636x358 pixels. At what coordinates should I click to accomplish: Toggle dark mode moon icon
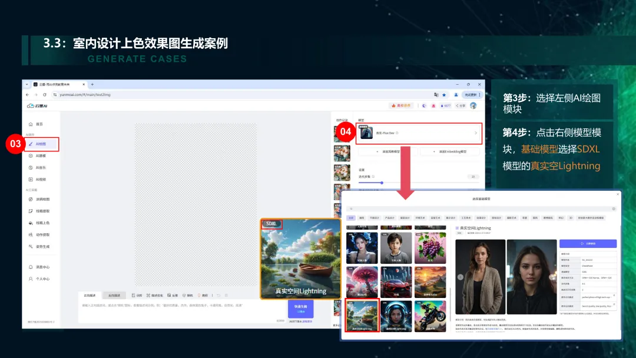coord(424,105)
